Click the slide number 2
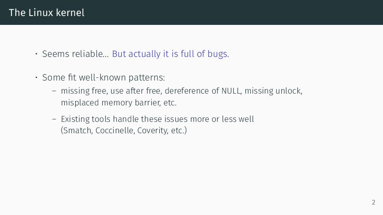The width and height of the screenshot is (383, 215). click(373, 202)
